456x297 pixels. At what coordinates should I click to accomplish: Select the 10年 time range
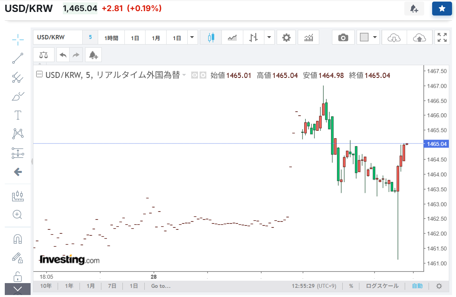click(46, 286)
